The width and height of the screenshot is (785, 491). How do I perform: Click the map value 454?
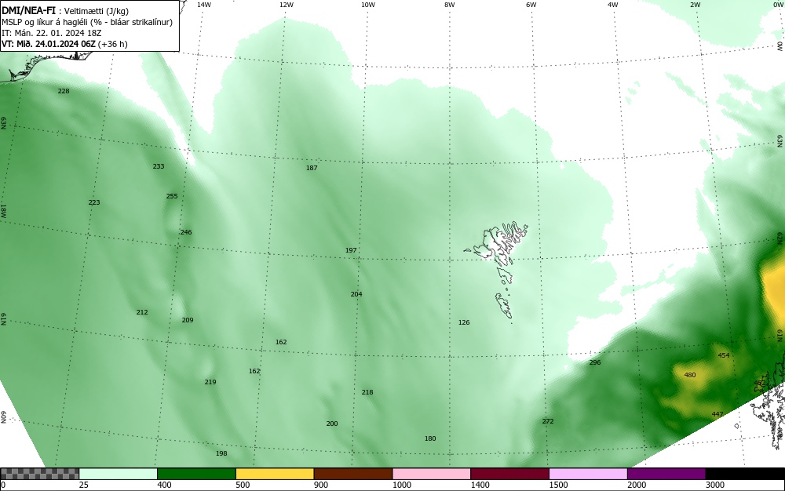click(724, 355)
